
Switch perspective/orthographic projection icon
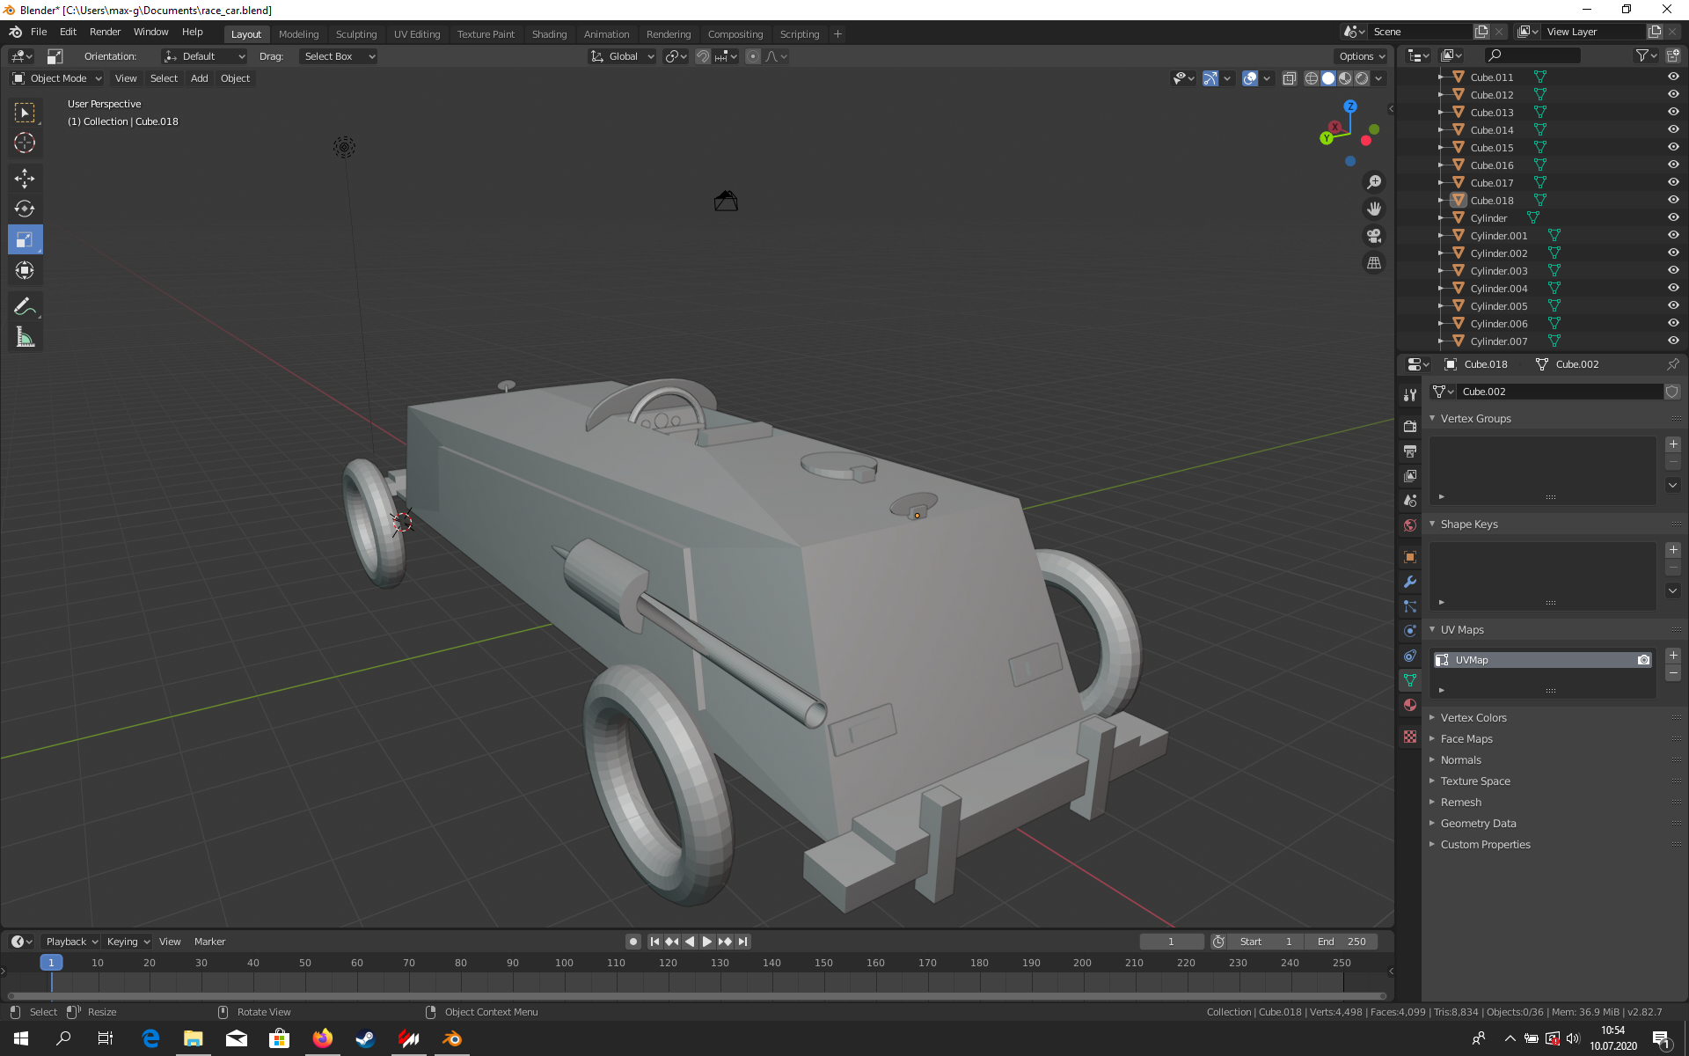coord(1374,263)
